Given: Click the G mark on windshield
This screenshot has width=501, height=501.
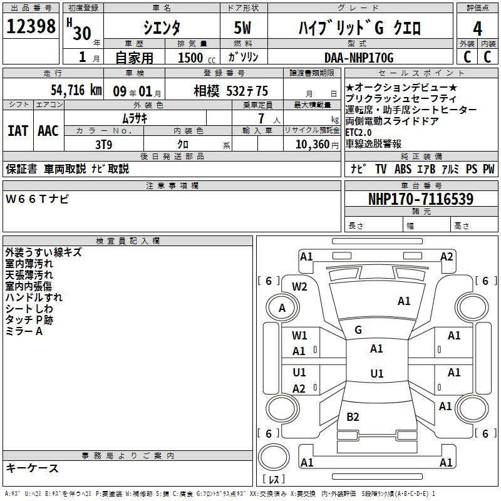Looking at the screenshot, I should pyautogui.click(x=358, y=330).
